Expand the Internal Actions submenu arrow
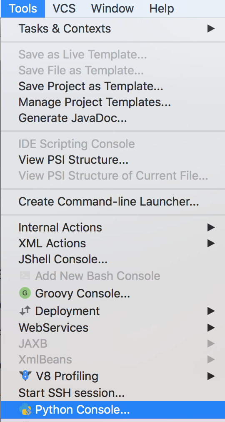 click(x=211, y=227)
